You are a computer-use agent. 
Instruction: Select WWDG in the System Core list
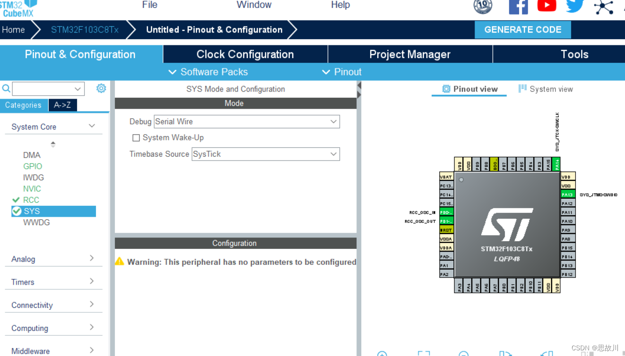pos(36,222)
